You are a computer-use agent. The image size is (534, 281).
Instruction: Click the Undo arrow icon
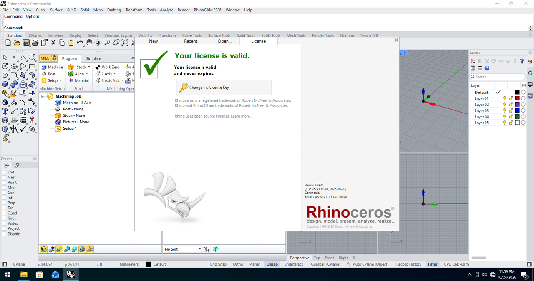(80, 43)
